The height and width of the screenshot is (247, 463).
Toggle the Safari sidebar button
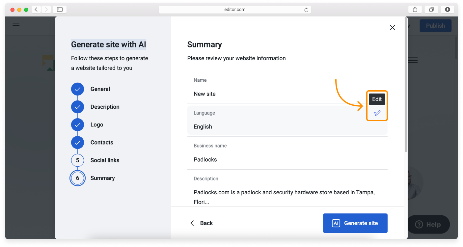point(60,10)
